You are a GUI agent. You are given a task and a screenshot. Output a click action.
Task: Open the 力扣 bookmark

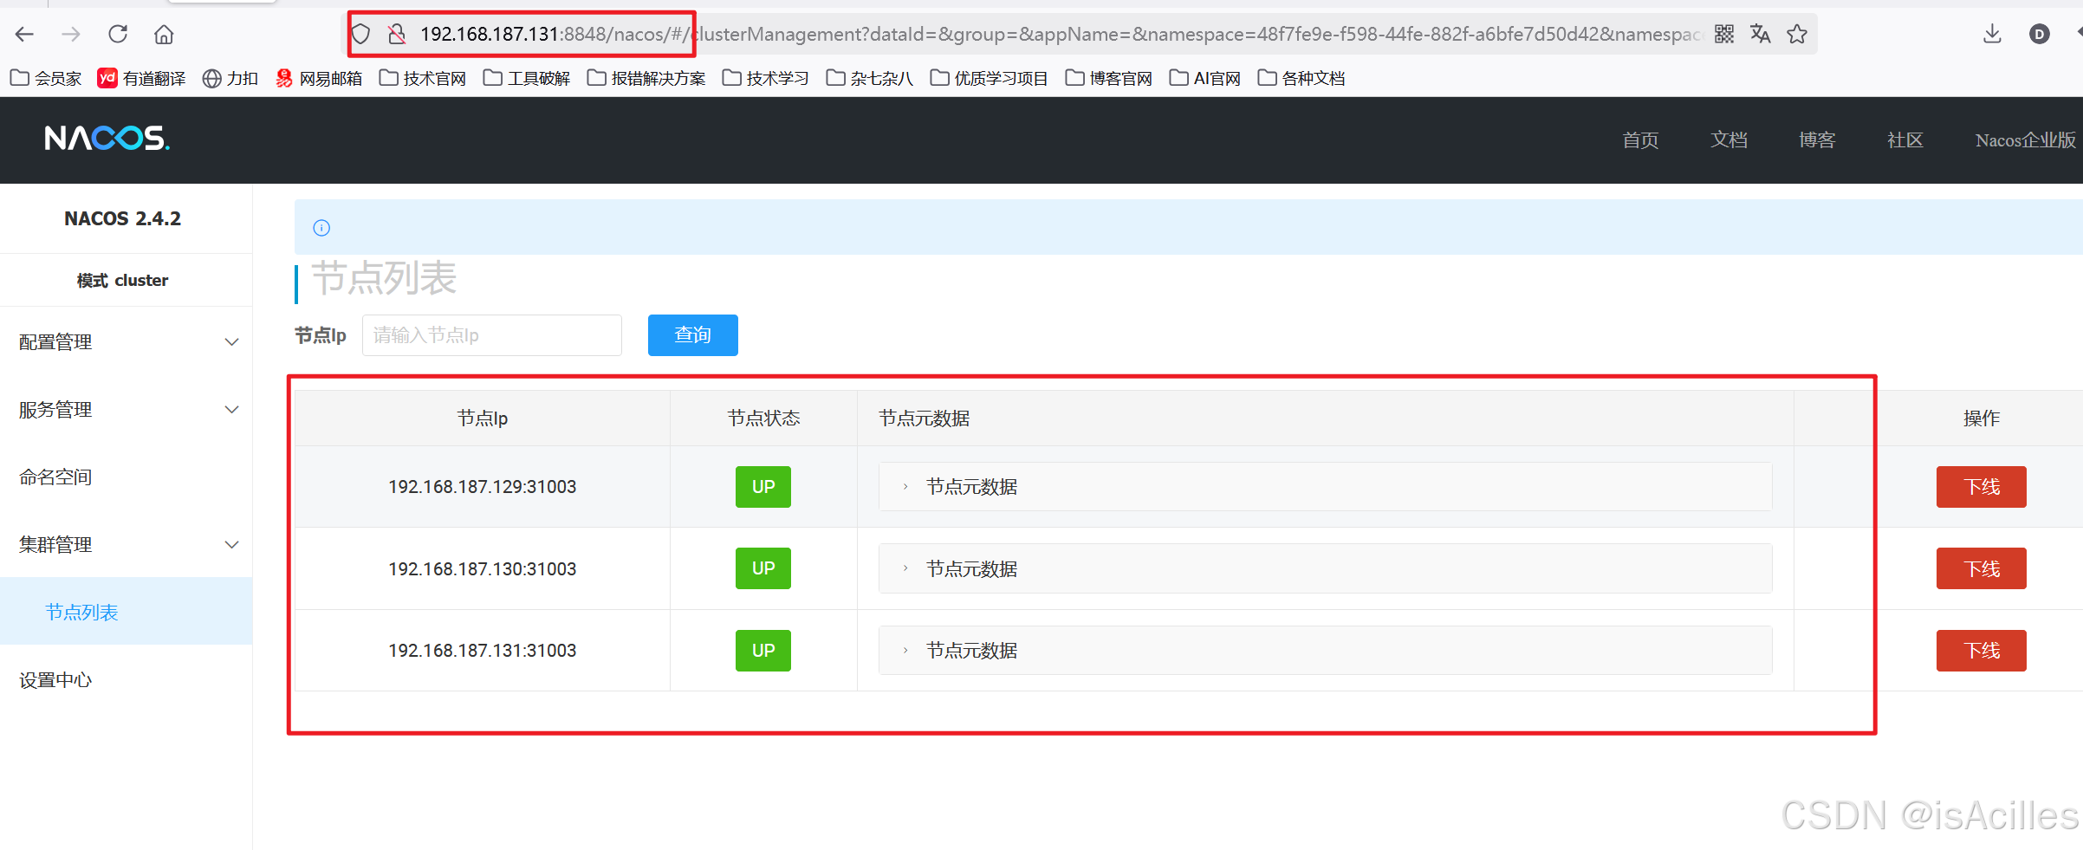click(x=230, y=78)
